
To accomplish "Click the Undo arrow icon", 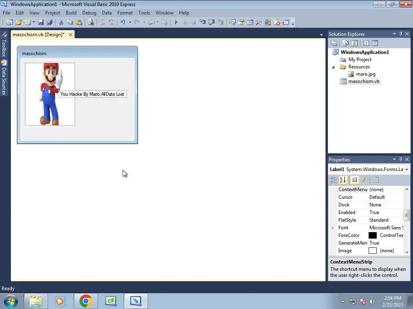I will click(123, 23).
